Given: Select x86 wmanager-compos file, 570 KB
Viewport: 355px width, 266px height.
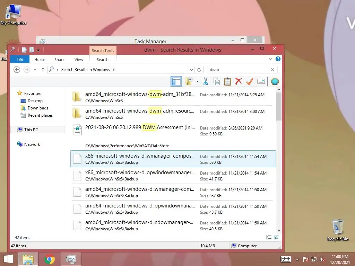Looking at the screenshot, I should click(173, 159).
